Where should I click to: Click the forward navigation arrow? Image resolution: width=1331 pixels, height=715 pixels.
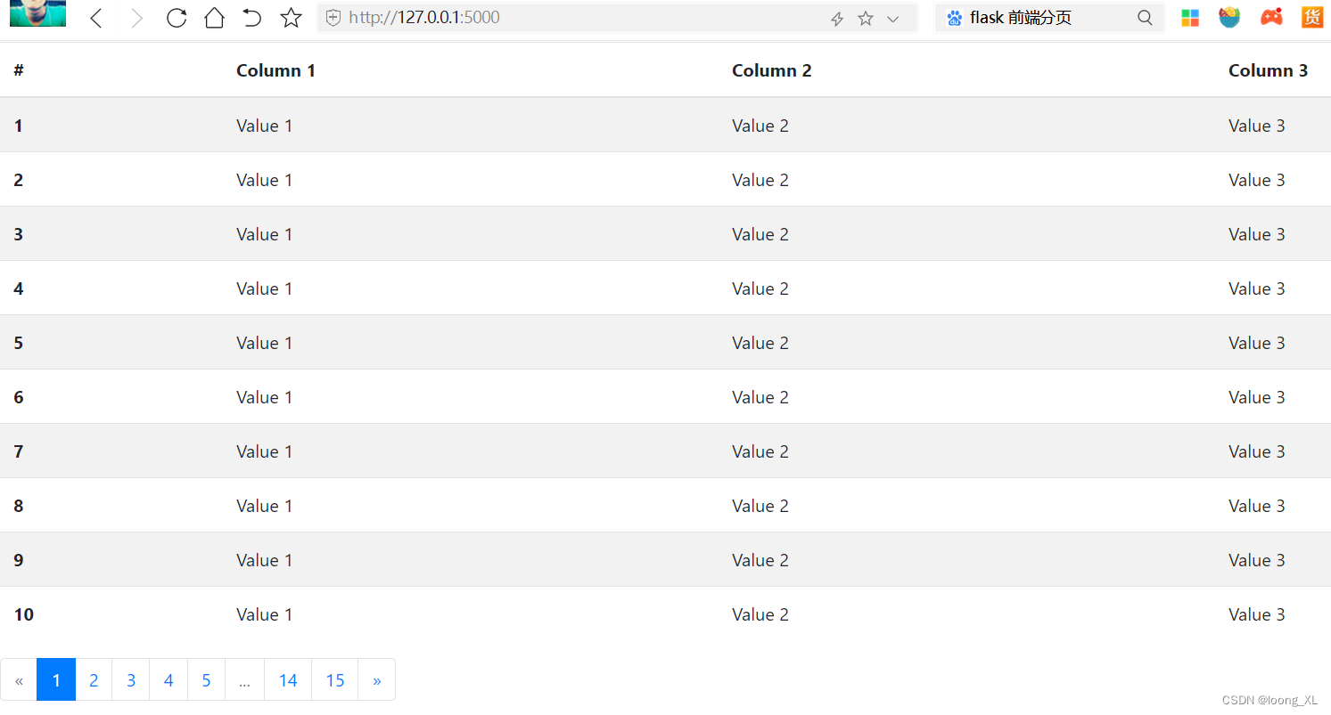[136, 17]
